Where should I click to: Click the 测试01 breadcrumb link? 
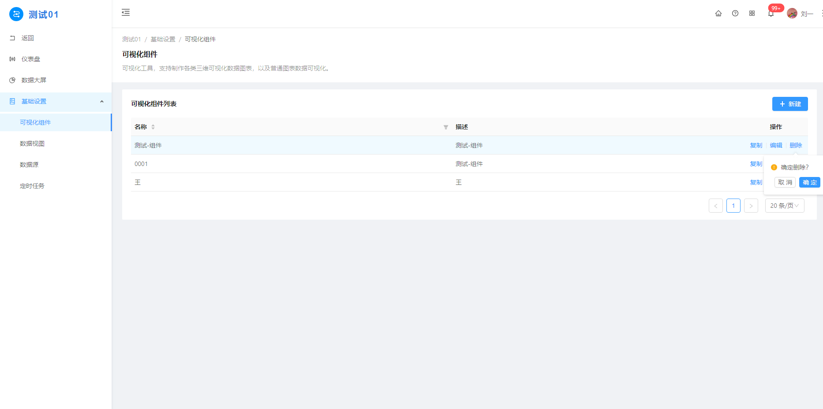pyautogui.click(x=131, y=39)
